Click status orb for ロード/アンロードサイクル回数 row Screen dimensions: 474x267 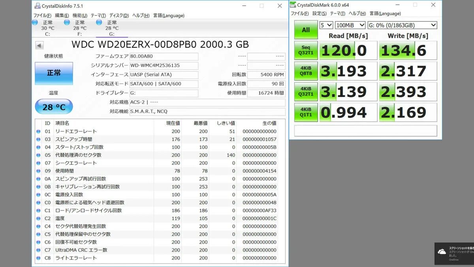point(39,210)
